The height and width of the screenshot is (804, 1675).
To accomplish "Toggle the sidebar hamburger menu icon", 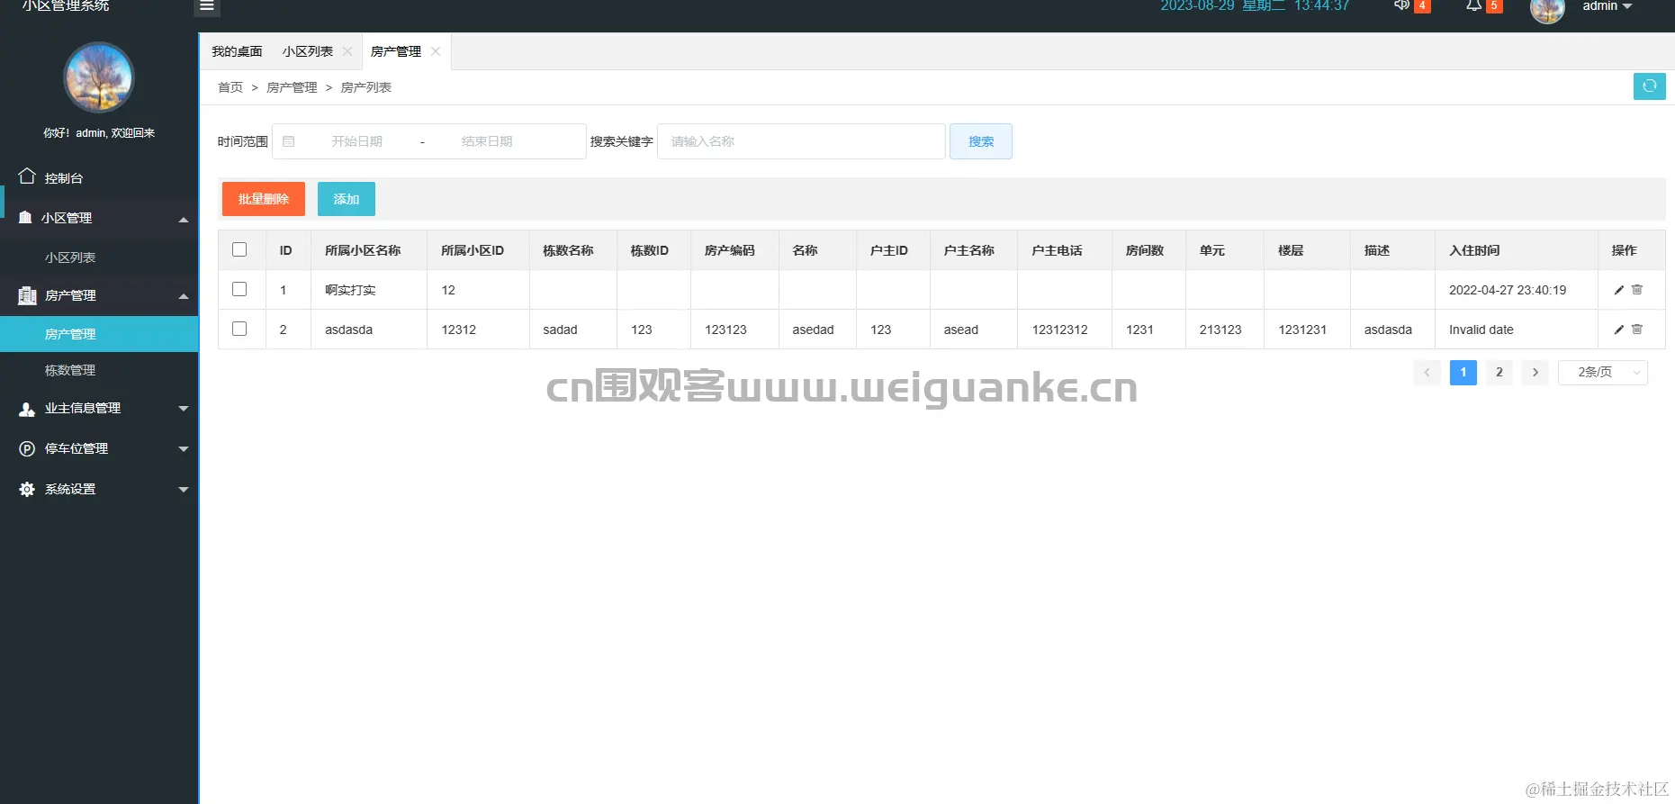I will click(207, 6).
